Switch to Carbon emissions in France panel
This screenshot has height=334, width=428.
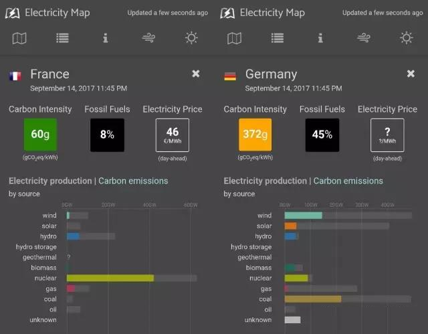click(133, 181)
